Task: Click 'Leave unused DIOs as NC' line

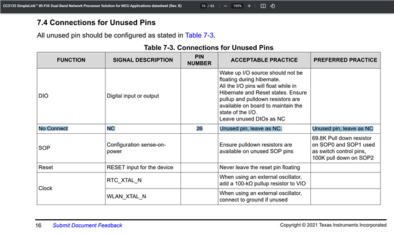Action: click(x=252, y=119)
